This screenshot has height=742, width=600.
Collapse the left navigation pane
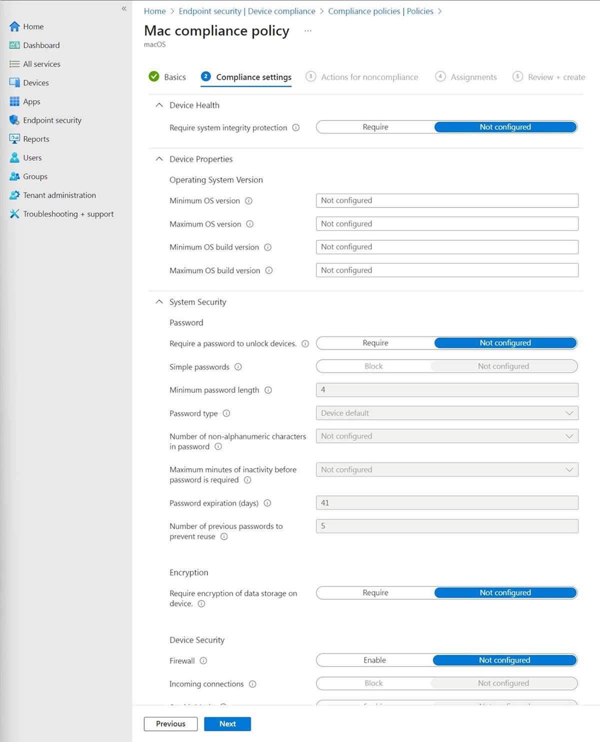pos(124,8)
